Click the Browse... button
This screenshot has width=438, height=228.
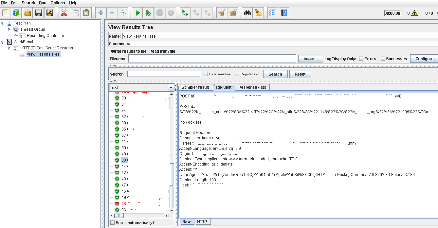pyautogui.click(x=310, y=59)
